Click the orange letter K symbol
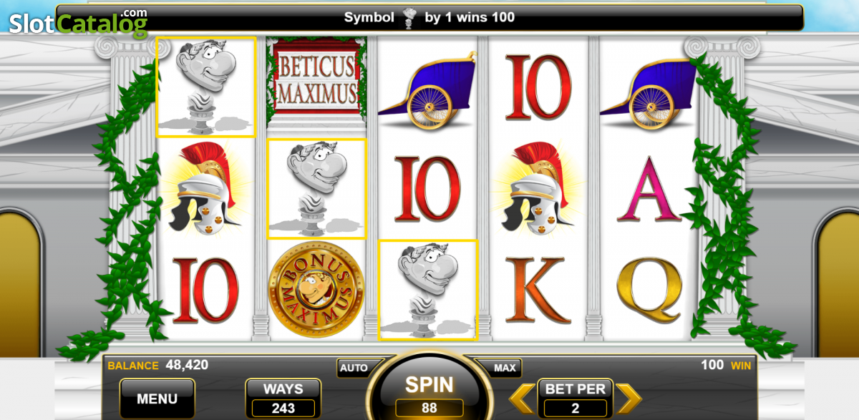Image resolution: width=859 pixels, height=420 pixels. 538,290
